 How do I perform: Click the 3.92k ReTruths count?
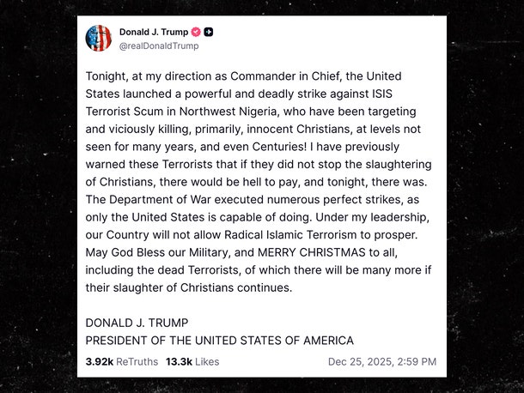[99, 361]
